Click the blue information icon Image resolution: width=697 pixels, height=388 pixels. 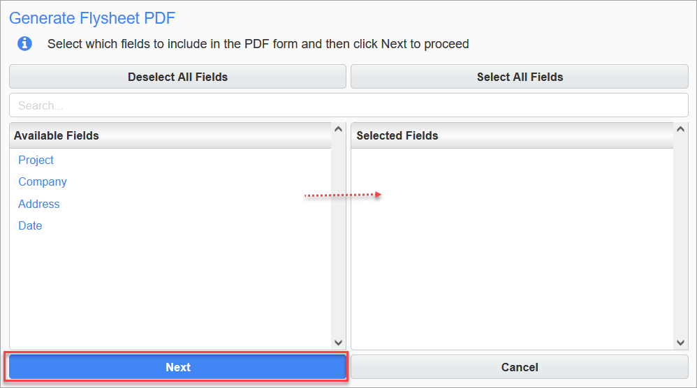click(x=24, y=44)
